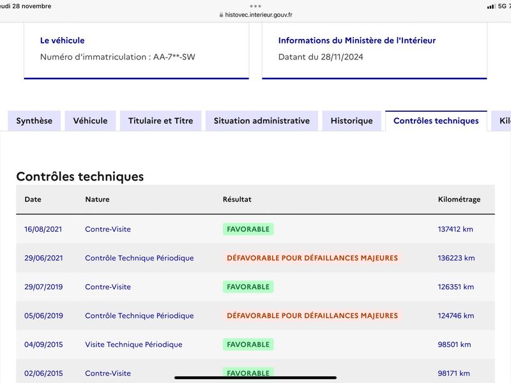Click the Date column header
This screenshot has width=511, height=383.
pos(33,199)
